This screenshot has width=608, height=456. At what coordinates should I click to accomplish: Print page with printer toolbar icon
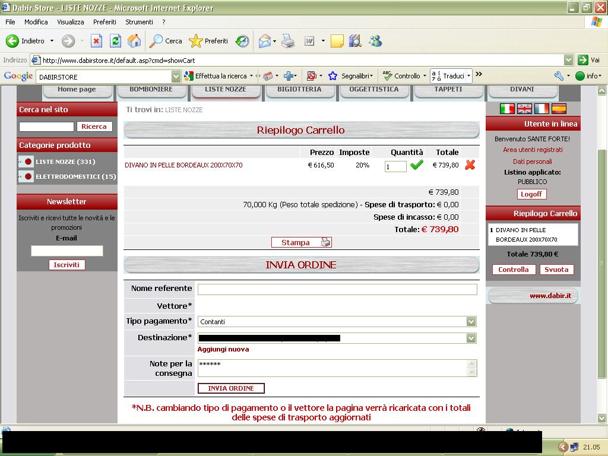(288, 41)
